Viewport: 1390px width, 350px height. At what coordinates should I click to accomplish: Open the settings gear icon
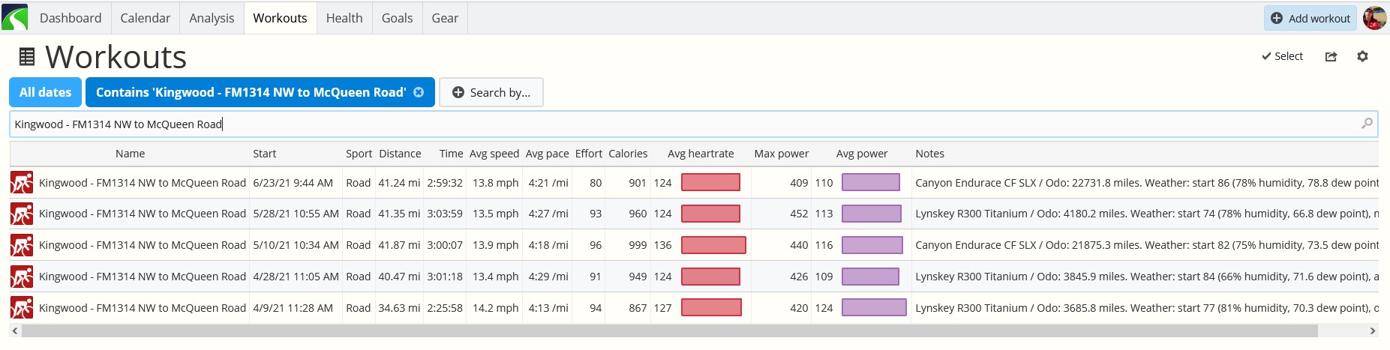pyautogui.click(x=1363, y=56)
